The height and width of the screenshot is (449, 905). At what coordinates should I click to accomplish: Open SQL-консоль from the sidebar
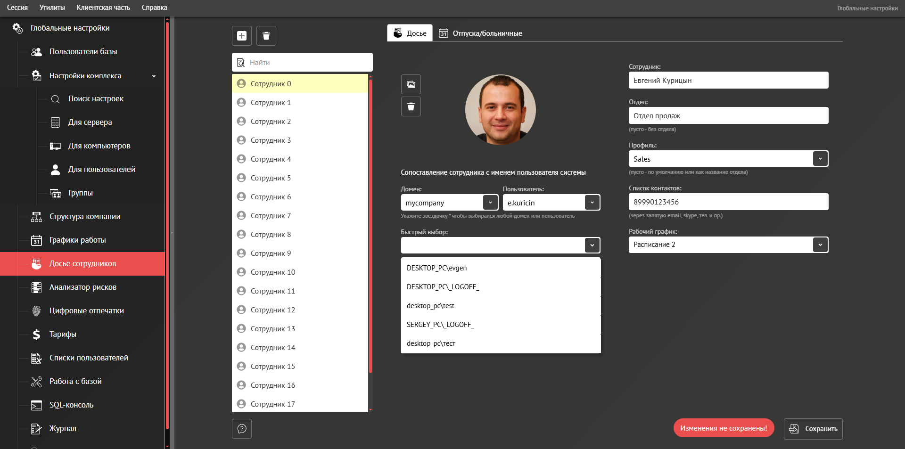point(71,405)
